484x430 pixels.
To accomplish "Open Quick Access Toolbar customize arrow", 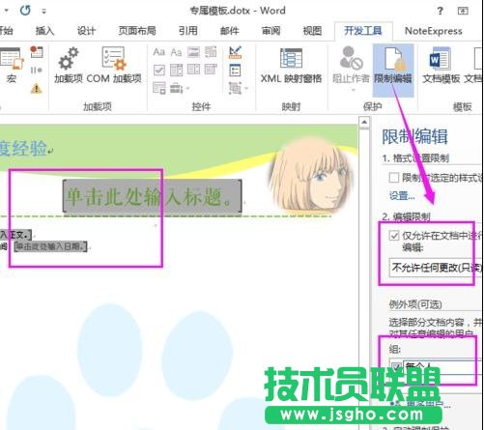I will tap(43, 12).
